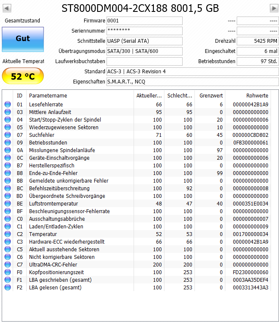Click status orb for Geräte-Einschaltvorgänge

click(8, 158)
